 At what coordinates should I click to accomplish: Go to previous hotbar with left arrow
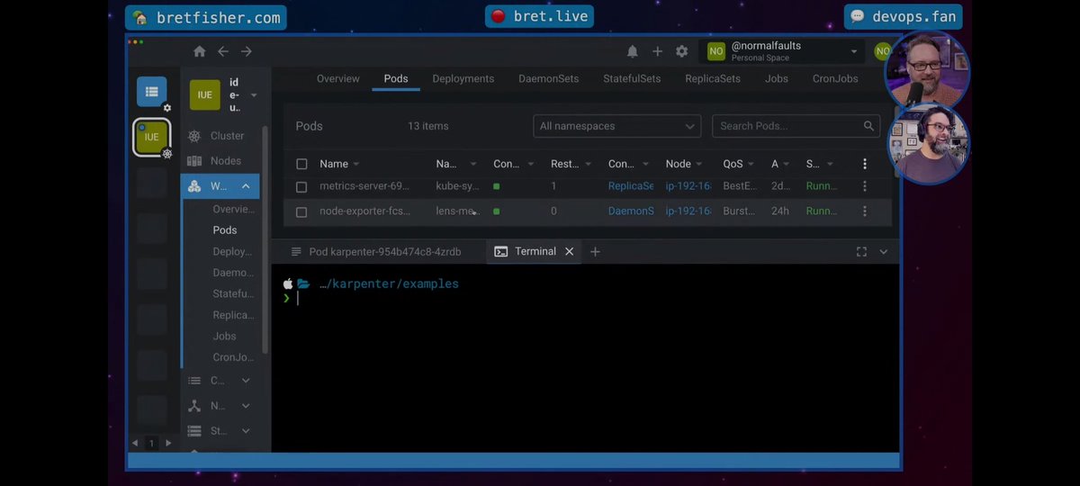coord(136,443)
